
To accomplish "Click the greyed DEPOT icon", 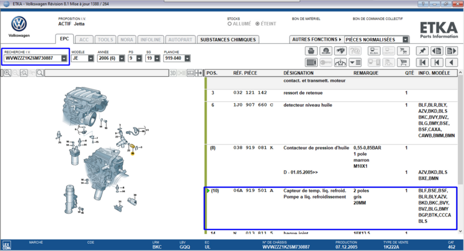I will [x=388, y=51].
